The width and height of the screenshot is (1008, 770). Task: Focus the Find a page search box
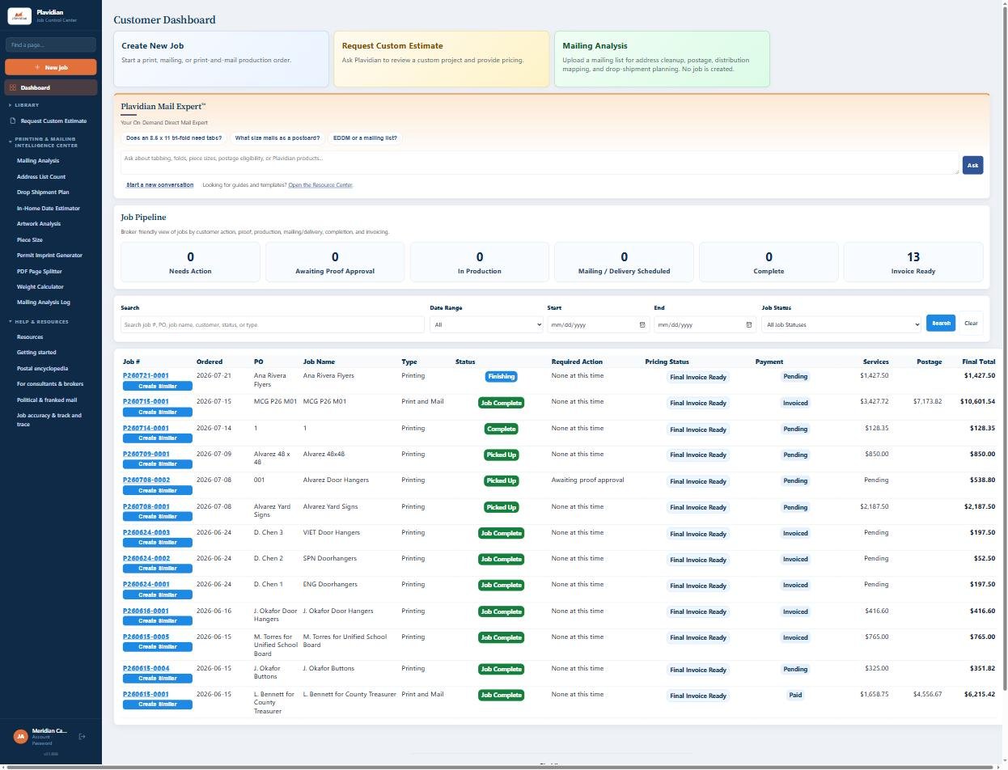tap(51, 44)
